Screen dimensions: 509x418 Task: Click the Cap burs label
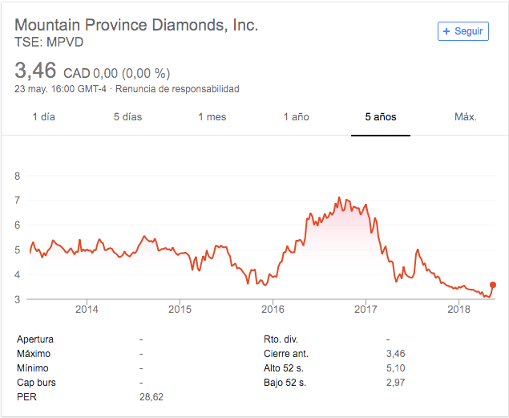click(x=36, y=383)
